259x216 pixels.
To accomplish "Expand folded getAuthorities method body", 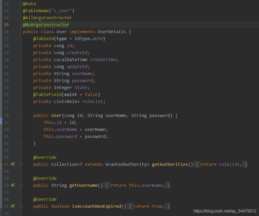I will [x=21, y=164].
